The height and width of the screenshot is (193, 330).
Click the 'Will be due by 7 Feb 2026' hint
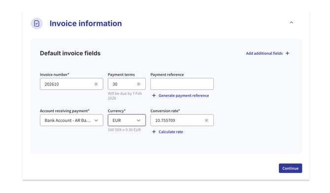coord(125,96)
